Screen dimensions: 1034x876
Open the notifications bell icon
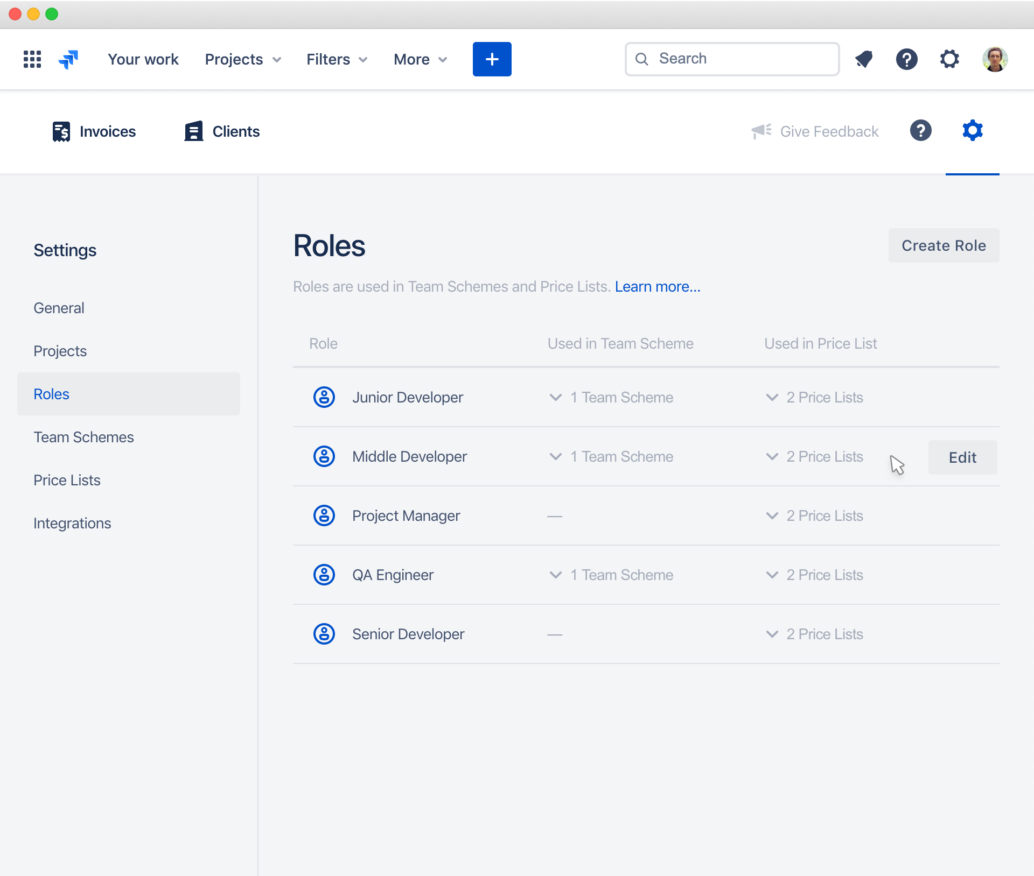(864, 59)
